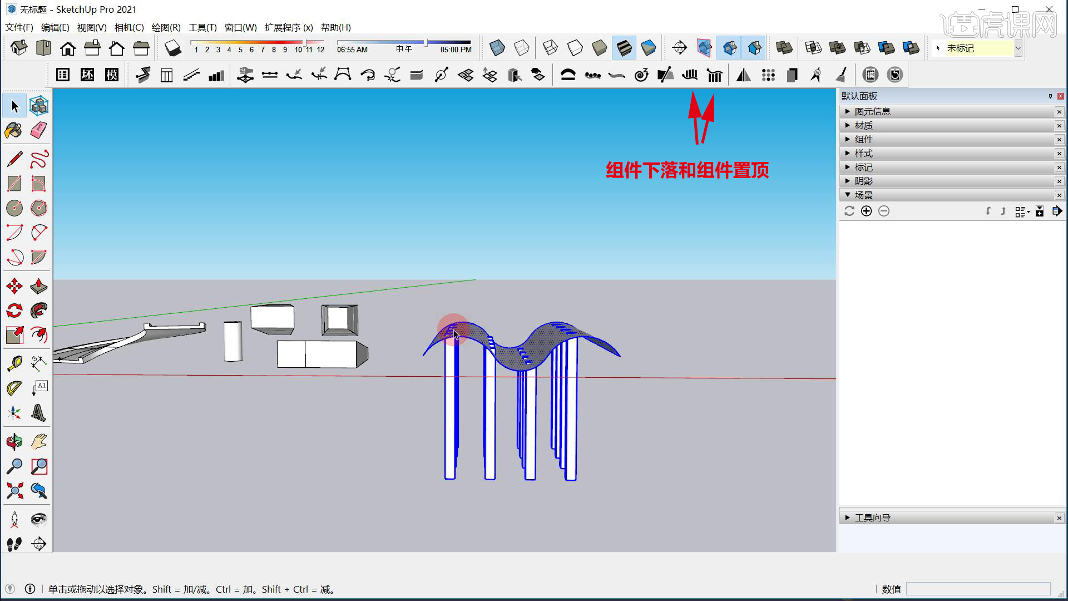This screenshot has width=1068, height=601.
Task: Select the Polygon tool
Action: (x=38, y=208)
